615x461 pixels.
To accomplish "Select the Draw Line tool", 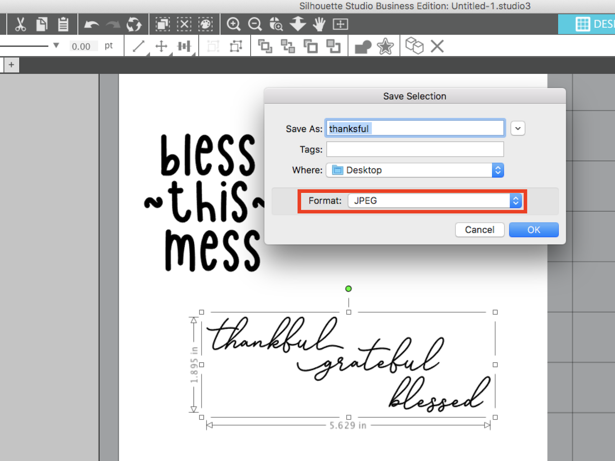I will click(138, 46).
